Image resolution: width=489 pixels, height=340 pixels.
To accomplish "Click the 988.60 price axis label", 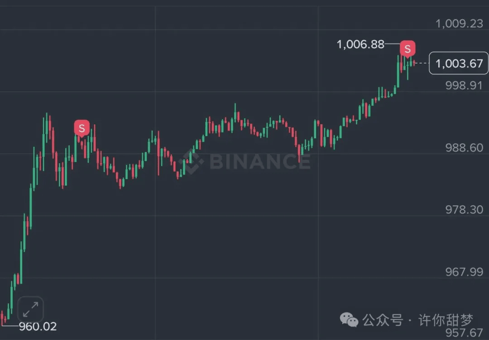I will click(x=464, y=147).
